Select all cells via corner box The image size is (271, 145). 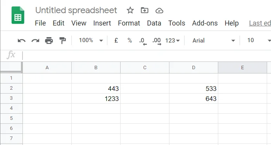11,67
